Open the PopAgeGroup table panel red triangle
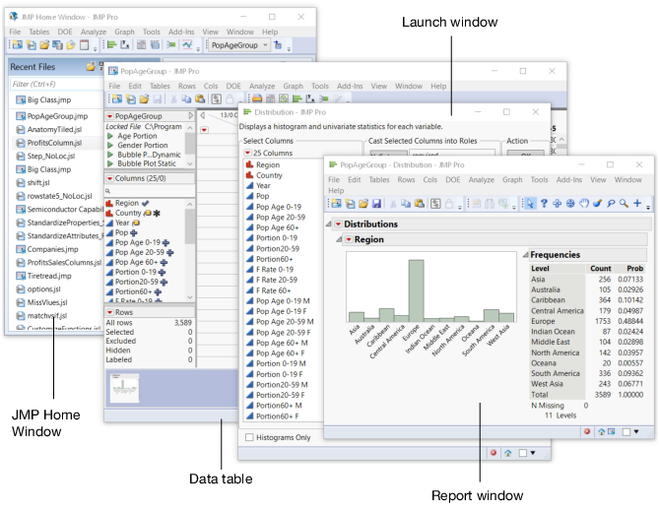 pos(109,116)
